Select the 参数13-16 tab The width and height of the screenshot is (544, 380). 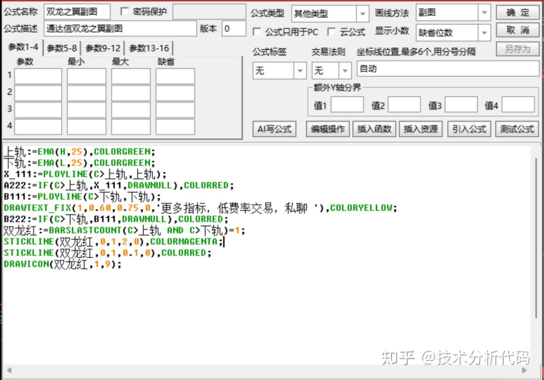pyautogui.click(x=149, y=48)
